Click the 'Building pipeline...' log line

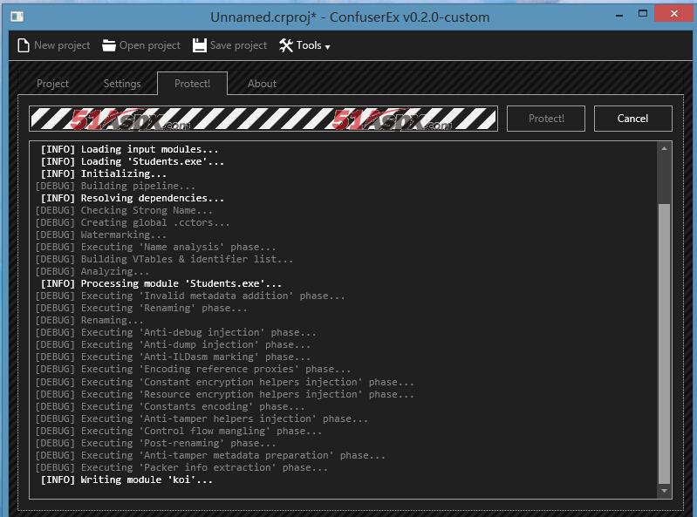tap(115, 186)
